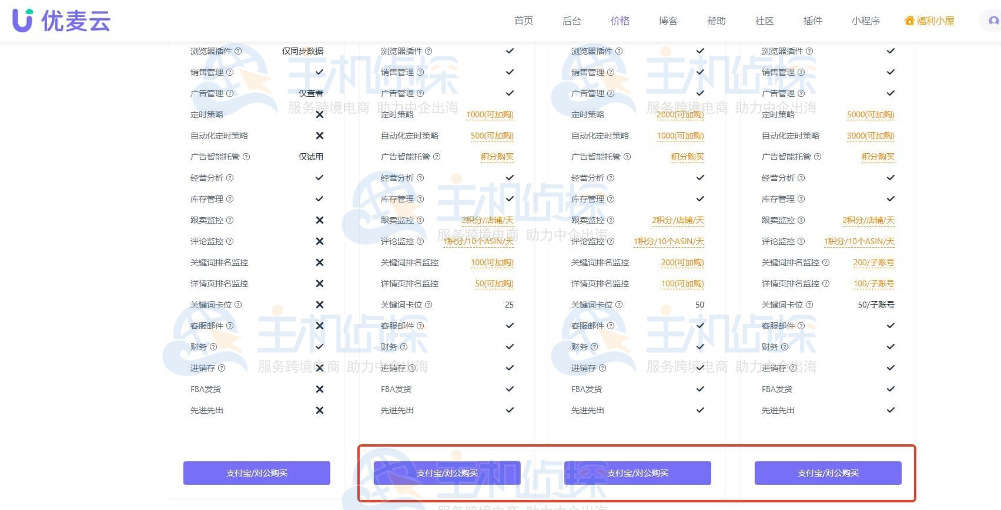Click help icon beside 库存管理 in first plan column

(x=230, y=199)
